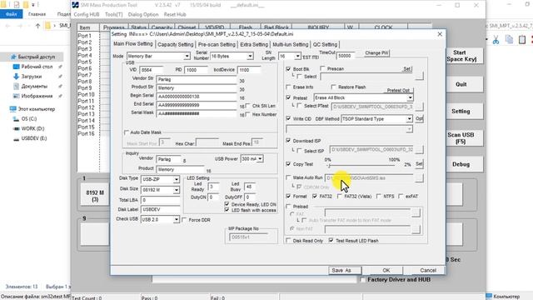Click Disk Label USBDEV field
This screenshot has width=533, height=300.
(x=160, y=209)
